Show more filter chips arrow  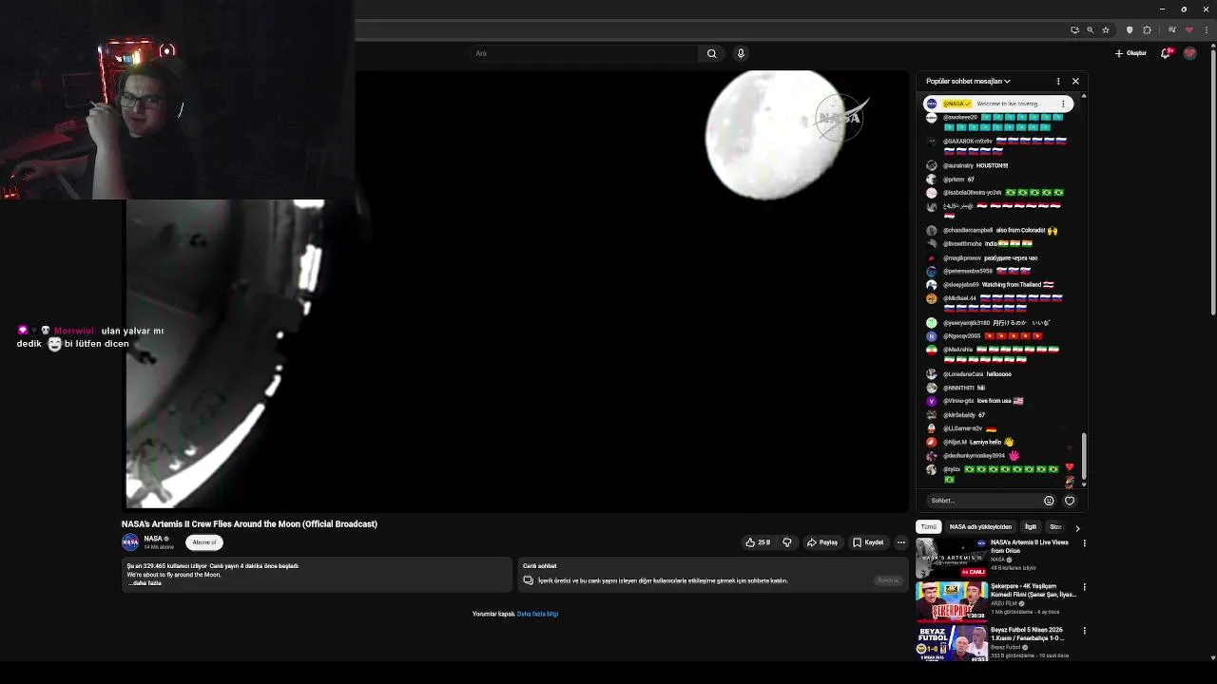[1077, 527]
